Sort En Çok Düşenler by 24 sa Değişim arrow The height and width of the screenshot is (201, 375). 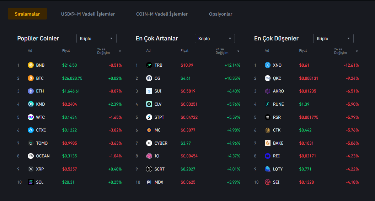click(357, 51)
